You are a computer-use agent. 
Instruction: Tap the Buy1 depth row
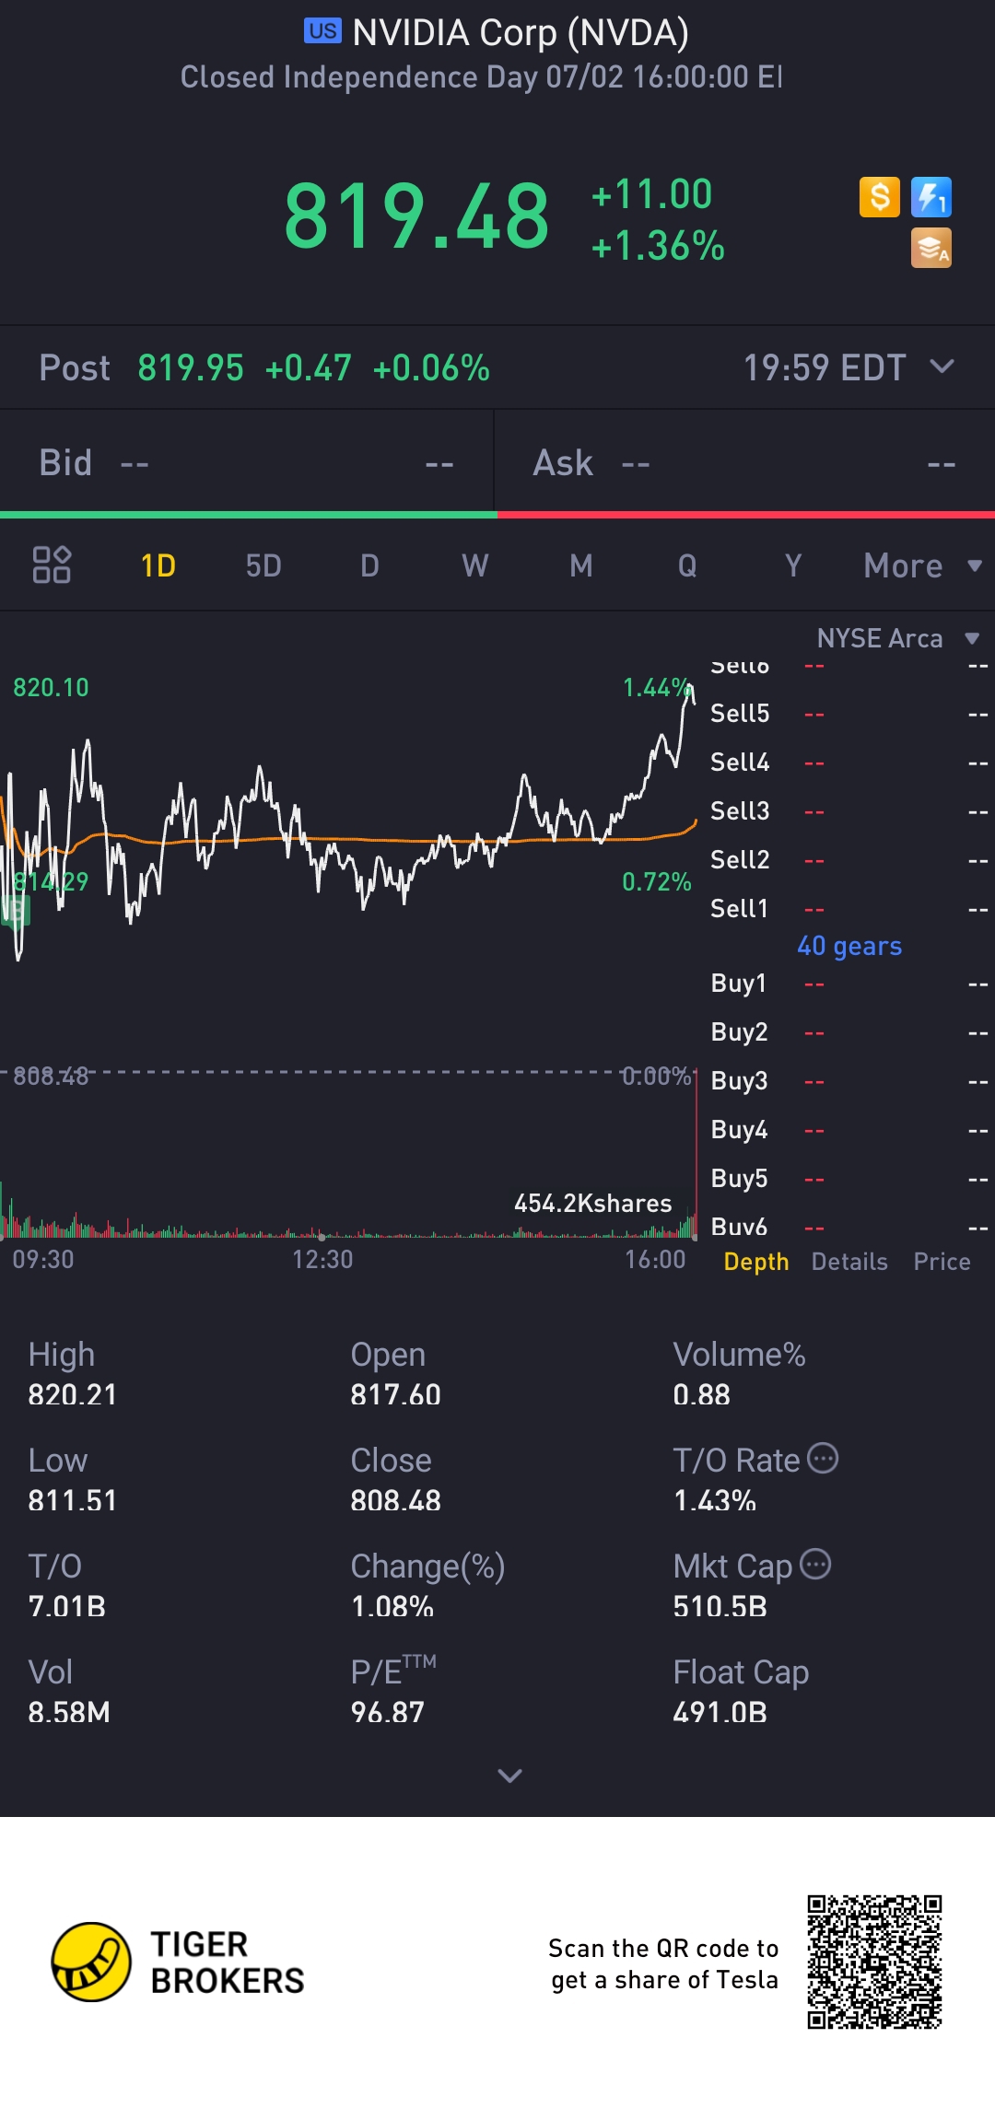[849, 984]
